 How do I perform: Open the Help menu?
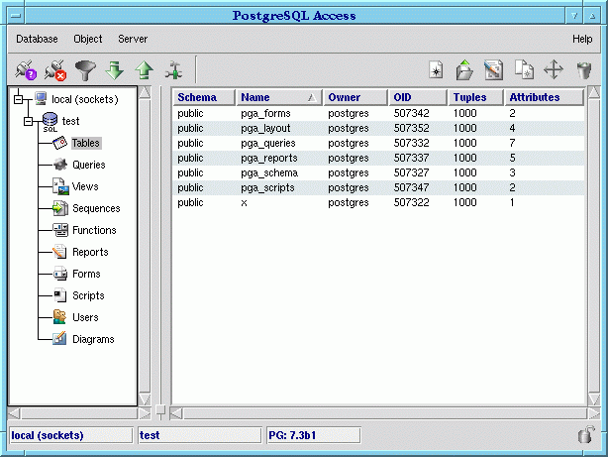[x=582, y=39]
